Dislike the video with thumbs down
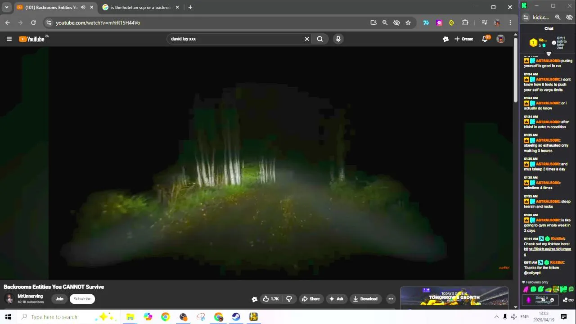 click(x=289, y=299)
